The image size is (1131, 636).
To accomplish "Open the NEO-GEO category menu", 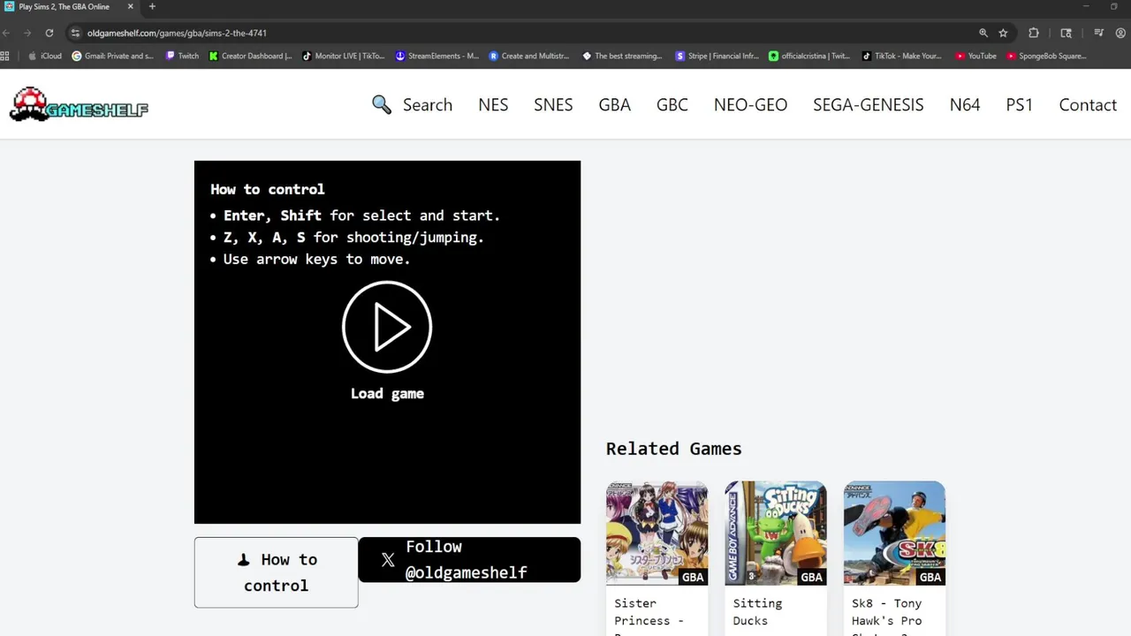I will point(750,104).
